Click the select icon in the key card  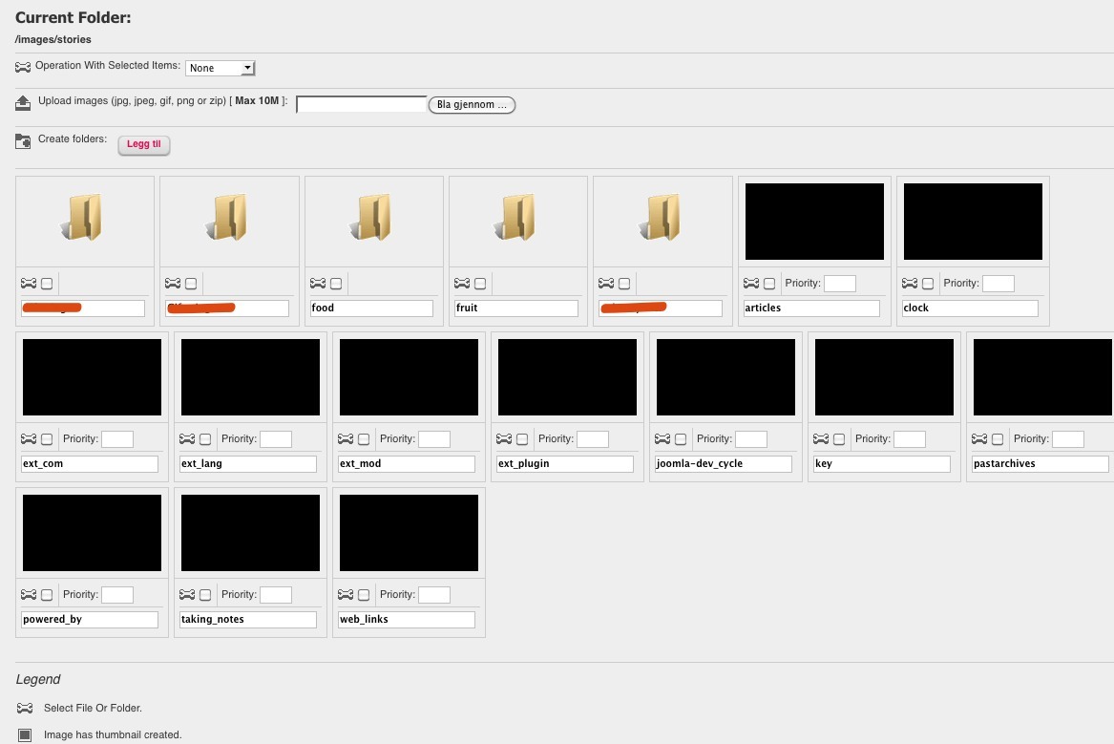click(821, 439)
